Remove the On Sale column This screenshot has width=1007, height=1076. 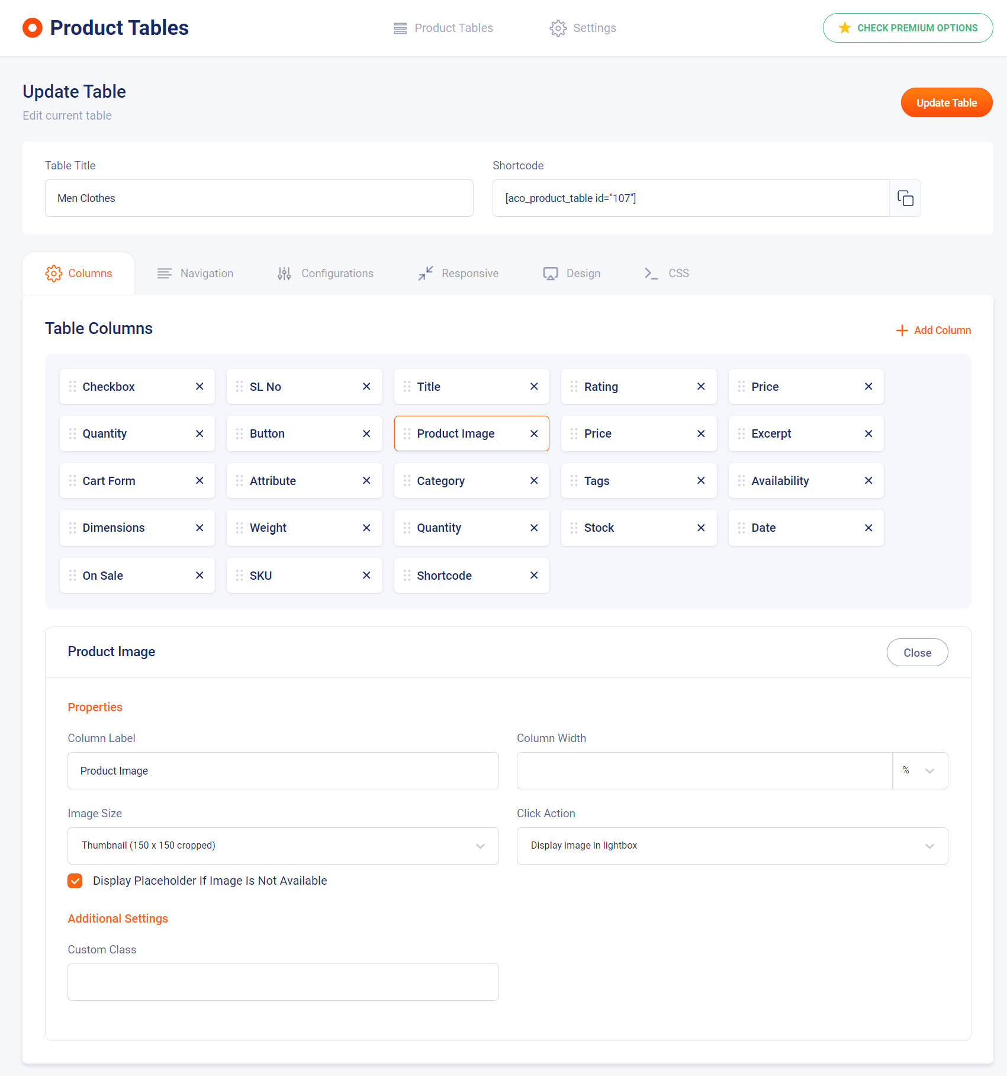click(200, 576)
